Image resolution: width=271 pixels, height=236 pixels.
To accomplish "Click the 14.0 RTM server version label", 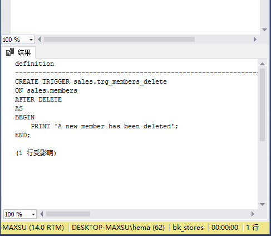I will 46,228.
